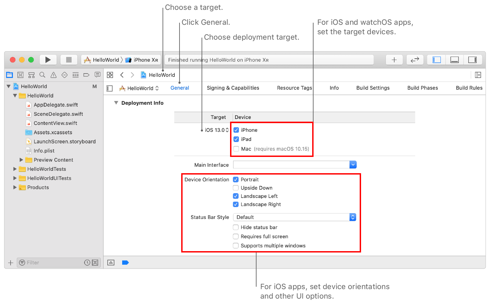Go back with the left chevron

[122, 75]
